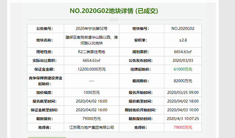Viewport: 235px width, 138px height.
Task: Click winner name 江苏高力地产集团有限公司
Action: pos(91,127)
